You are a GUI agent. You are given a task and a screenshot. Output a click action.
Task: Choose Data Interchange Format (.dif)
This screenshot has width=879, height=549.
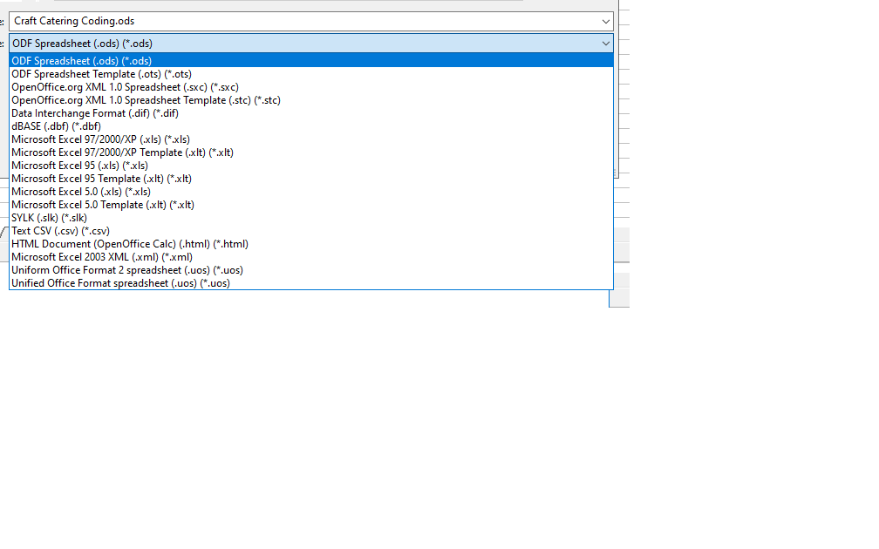311,113
